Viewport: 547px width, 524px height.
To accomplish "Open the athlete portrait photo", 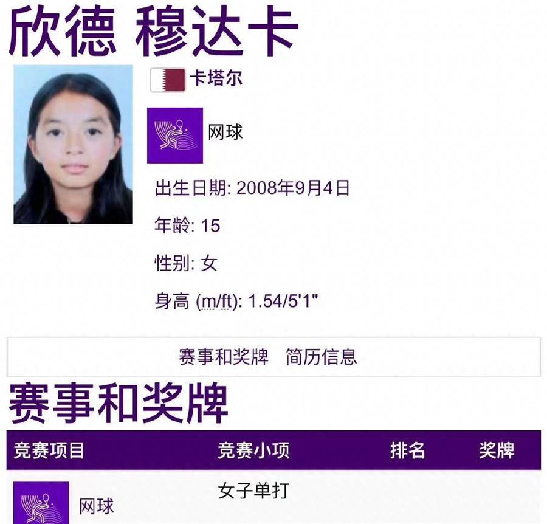I will 74,144.
